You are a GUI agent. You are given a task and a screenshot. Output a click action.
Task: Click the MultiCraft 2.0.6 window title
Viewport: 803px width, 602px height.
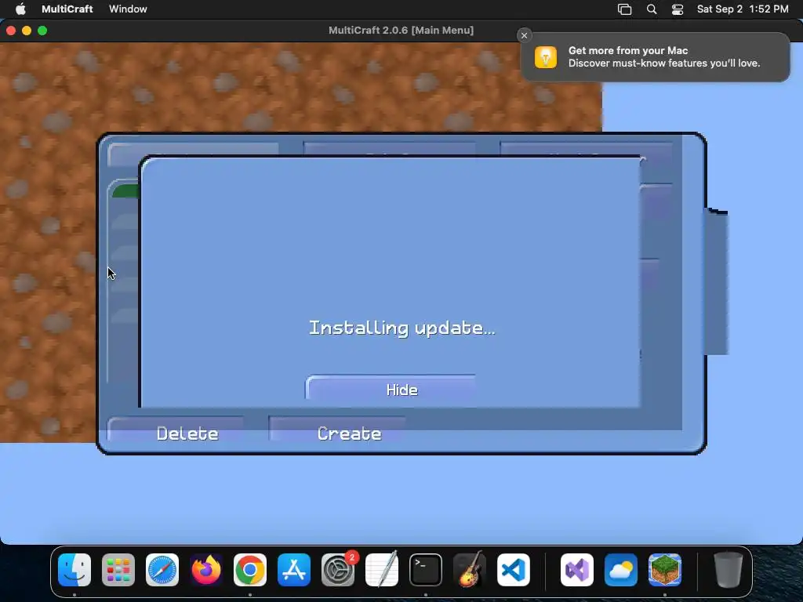point(401,31)
